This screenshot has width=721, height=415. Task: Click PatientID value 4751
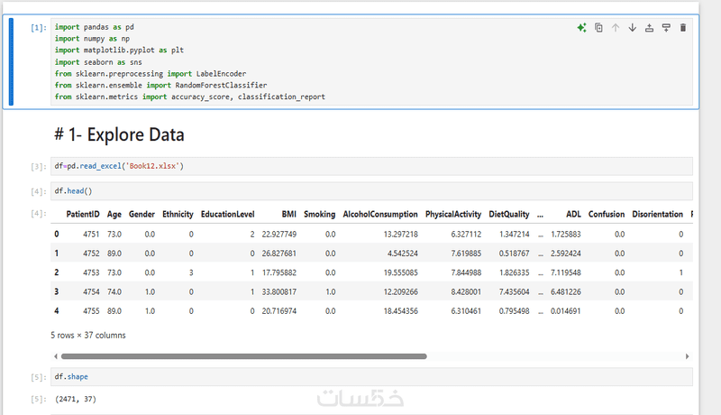(x=91, y=235)
